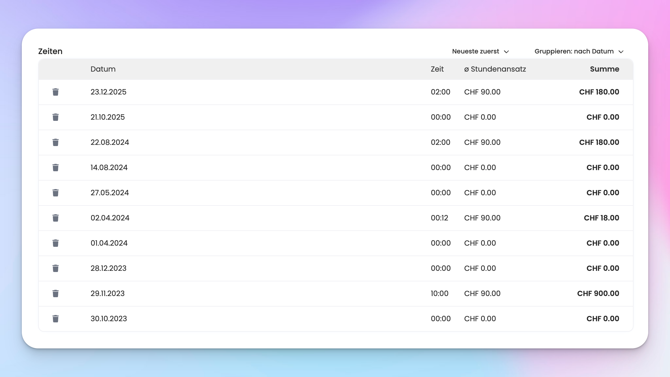Delete the 02.04.2024 time entry
The image size is (670, 377).
tap(55, 218)
